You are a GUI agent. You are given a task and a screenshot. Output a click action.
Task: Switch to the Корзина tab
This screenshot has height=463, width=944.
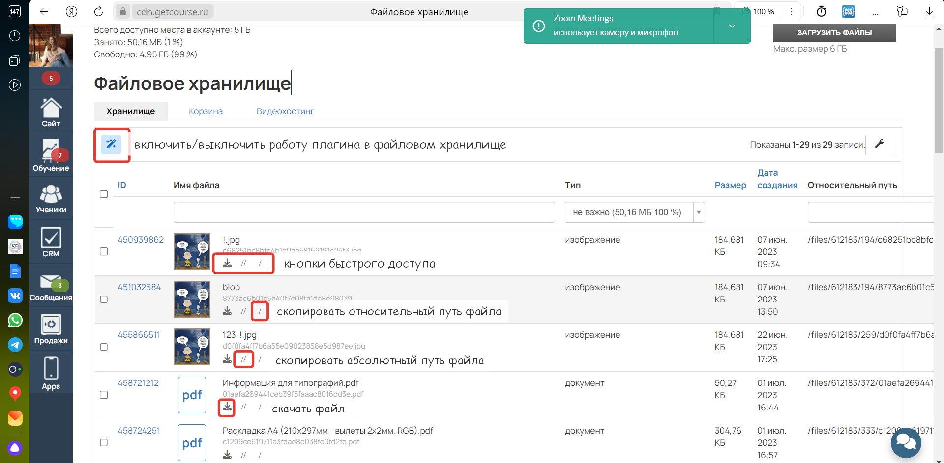pos(206,111)
